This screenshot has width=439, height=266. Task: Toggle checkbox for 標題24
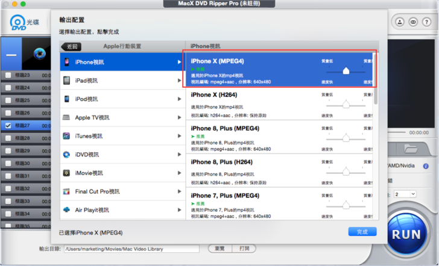[x=8, y=87]
